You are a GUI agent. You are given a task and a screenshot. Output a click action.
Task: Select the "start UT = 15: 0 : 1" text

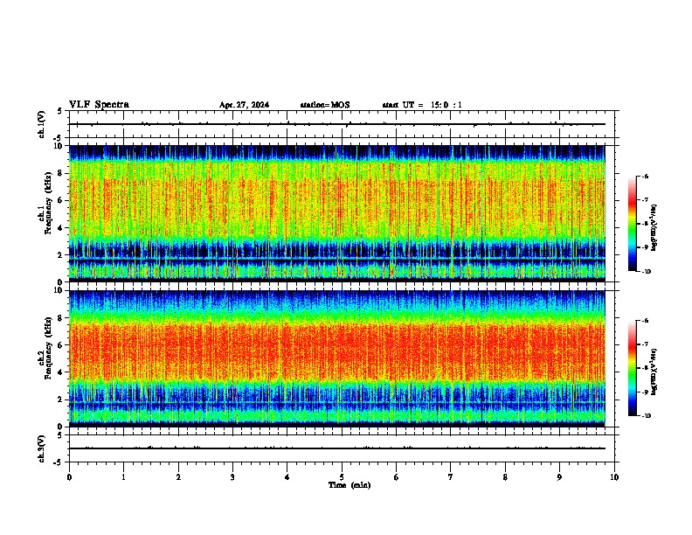point(422,105)
